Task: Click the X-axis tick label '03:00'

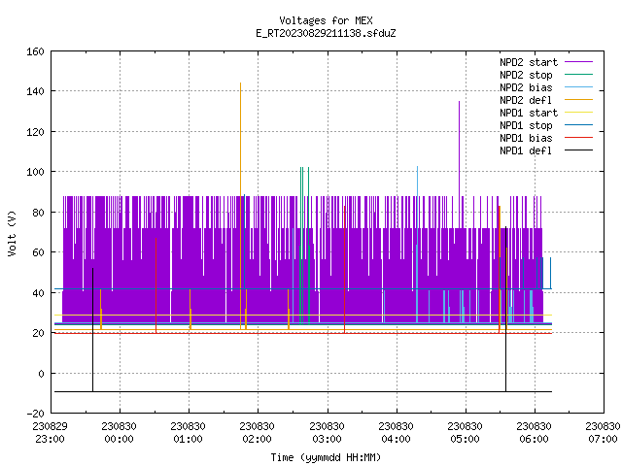Action: point(327,440)
